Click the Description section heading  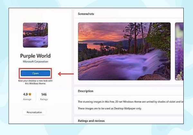86,91
